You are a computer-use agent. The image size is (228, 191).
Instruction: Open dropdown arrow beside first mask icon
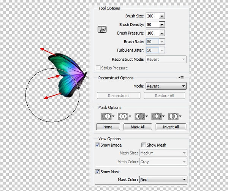point(113,116)
